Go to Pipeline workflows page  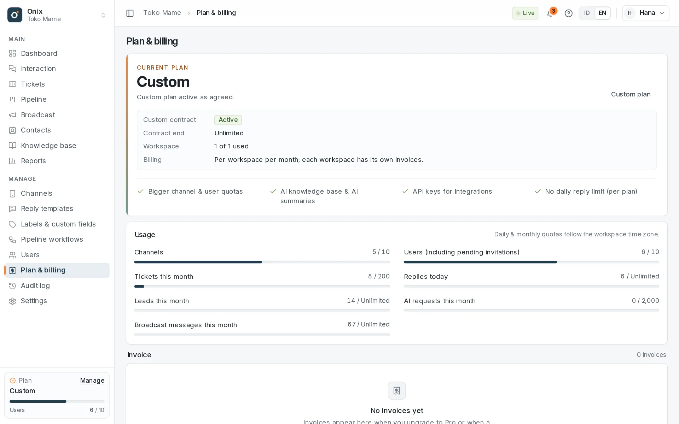57,240
